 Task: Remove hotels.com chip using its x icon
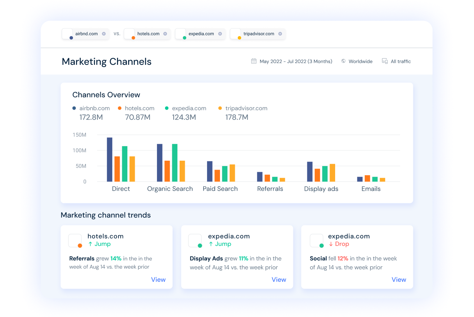pos(165,34)
